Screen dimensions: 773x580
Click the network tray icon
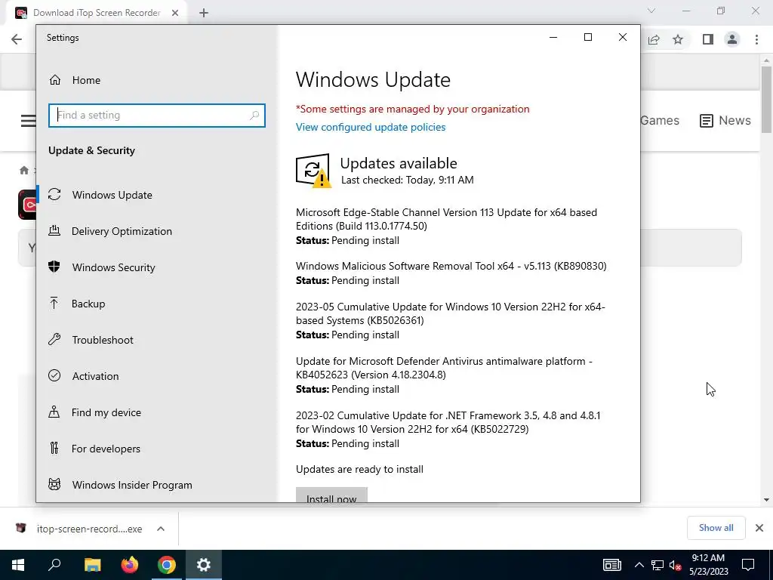click(658, 565)
